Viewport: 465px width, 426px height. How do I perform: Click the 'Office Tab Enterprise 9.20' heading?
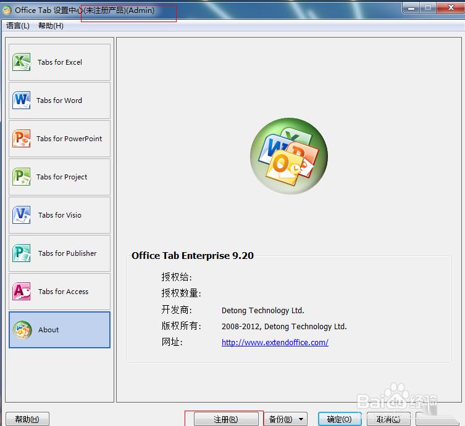(193, 255)
